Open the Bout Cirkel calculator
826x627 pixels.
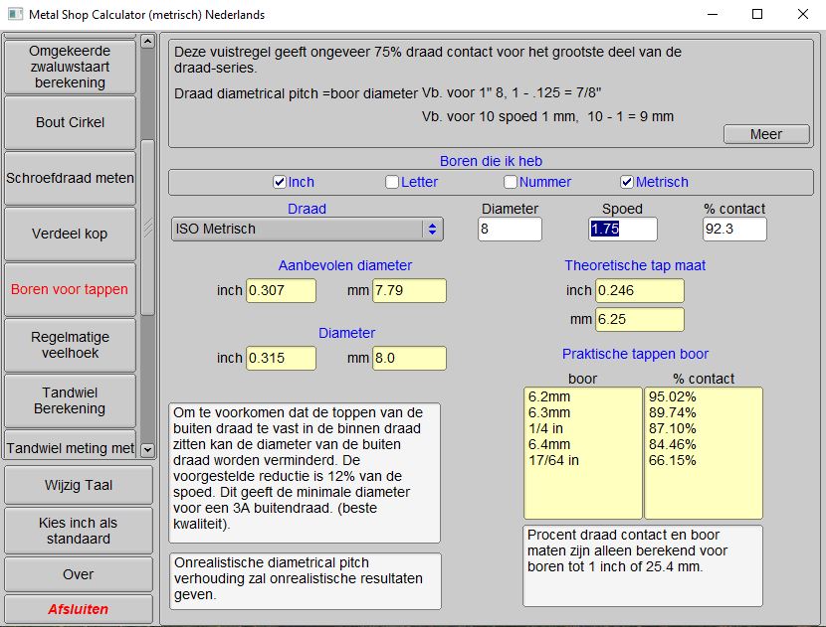[x=70, y=122]
